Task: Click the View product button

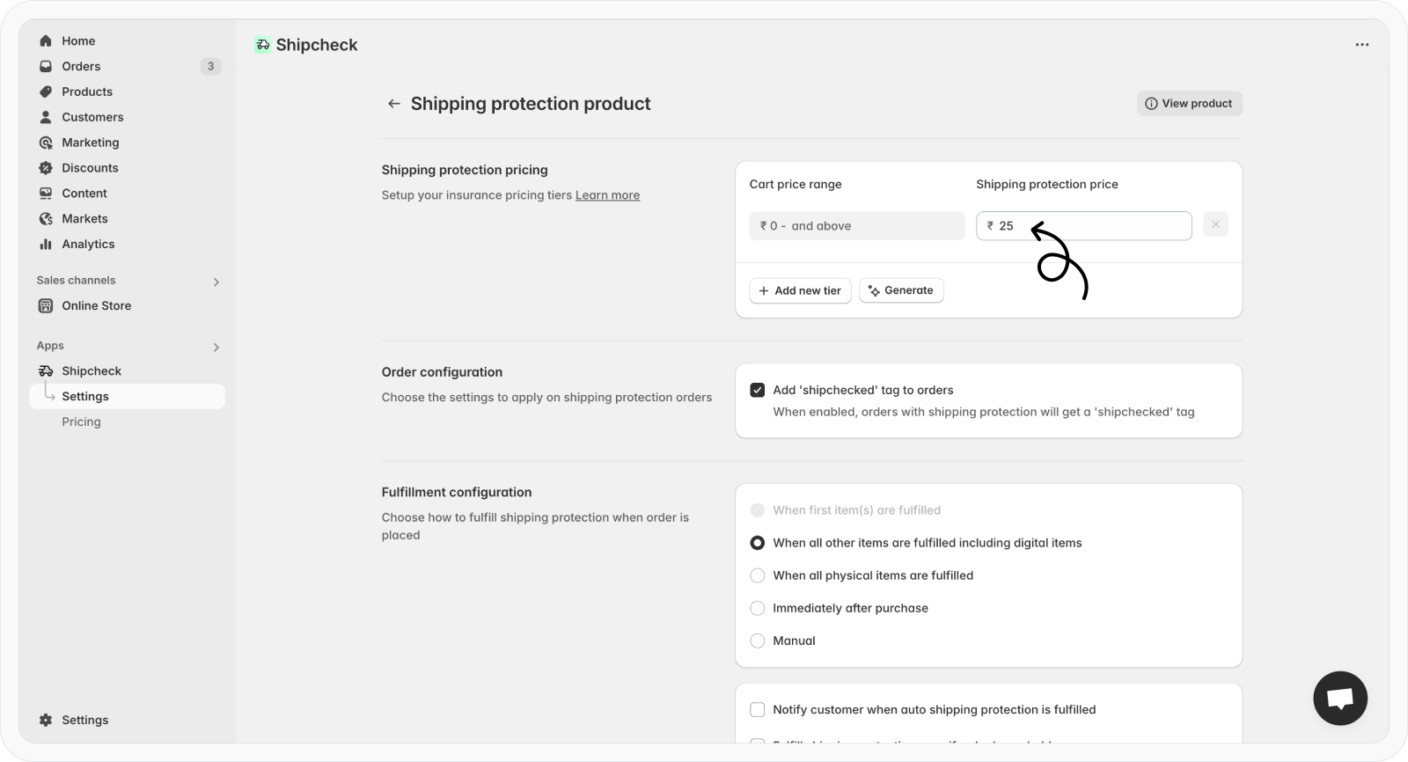Action: coord(1189,104)
